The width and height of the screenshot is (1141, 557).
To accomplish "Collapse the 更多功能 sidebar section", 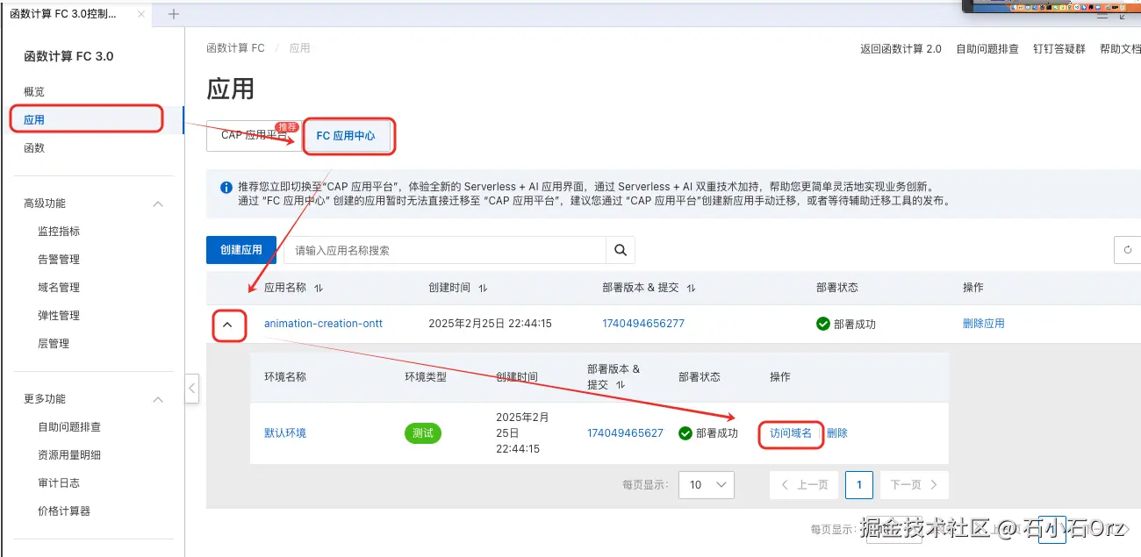I will click(158, 399).
